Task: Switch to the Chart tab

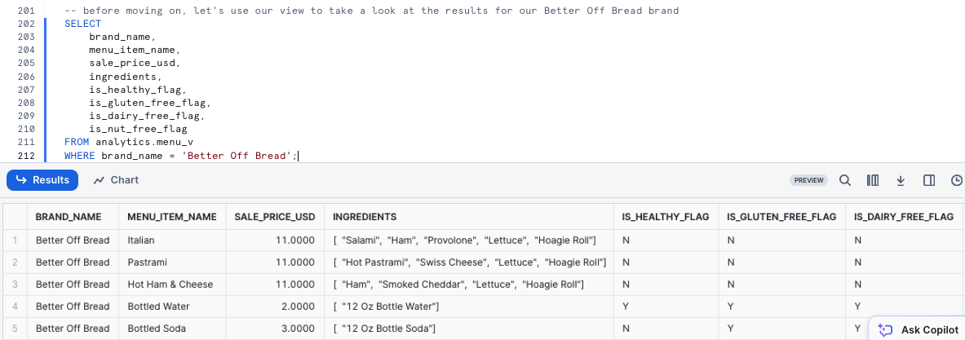Action: click(x=117, y=180)
